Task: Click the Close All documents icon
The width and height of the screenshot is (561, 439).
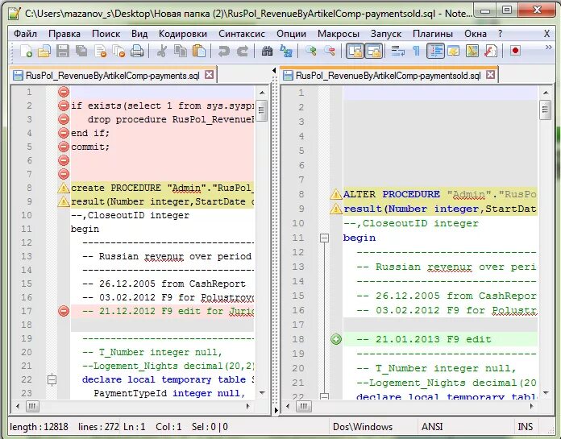Action: tap(118, 51)
